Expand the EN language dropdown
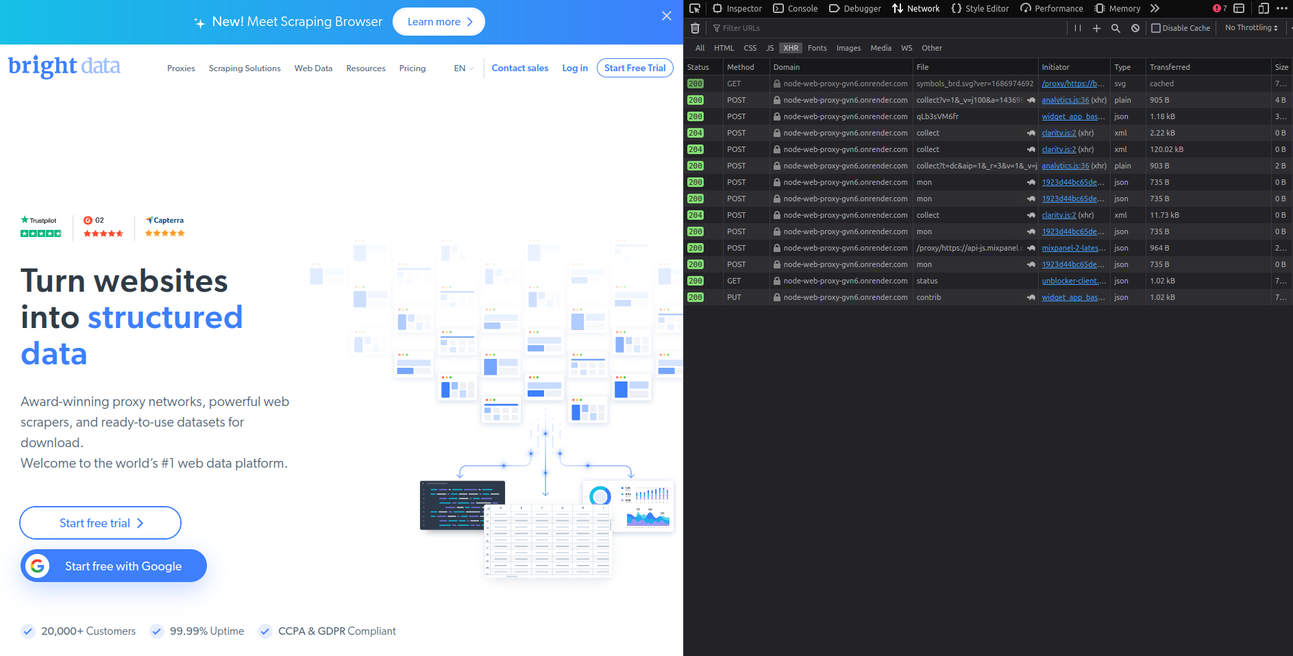This screenshot has height=656, width=1293. pos(464,68)
